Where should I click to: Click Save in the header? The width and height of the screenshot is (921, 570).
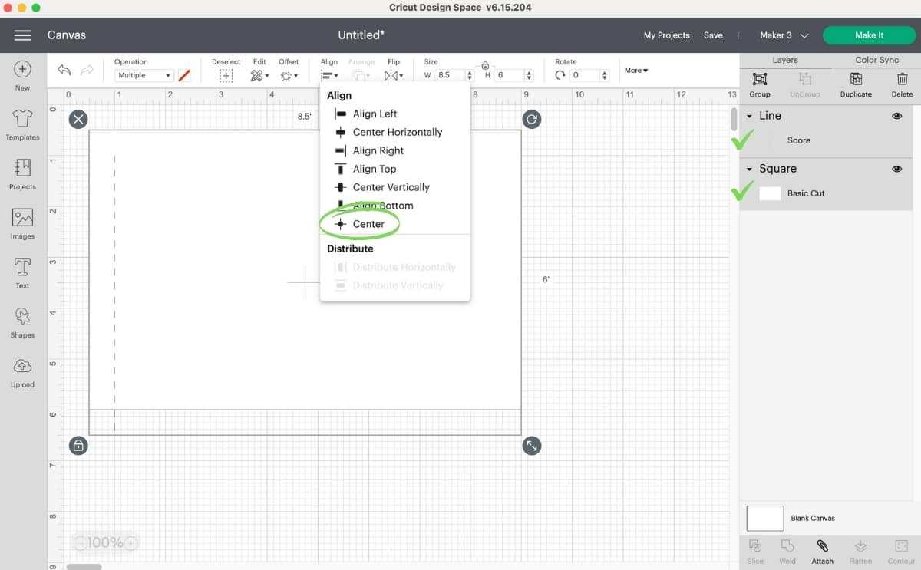tap(713, 35)
